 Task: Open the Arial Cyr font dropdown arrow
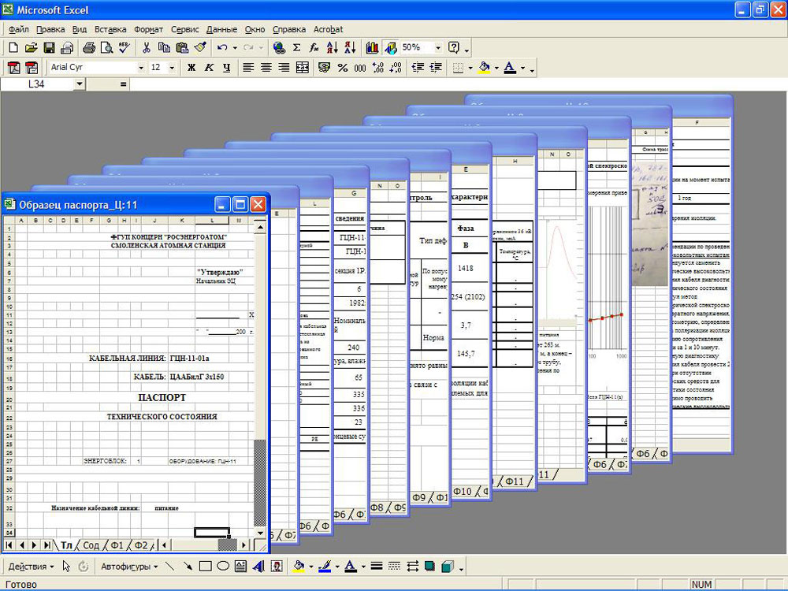(x=141, y=67)
